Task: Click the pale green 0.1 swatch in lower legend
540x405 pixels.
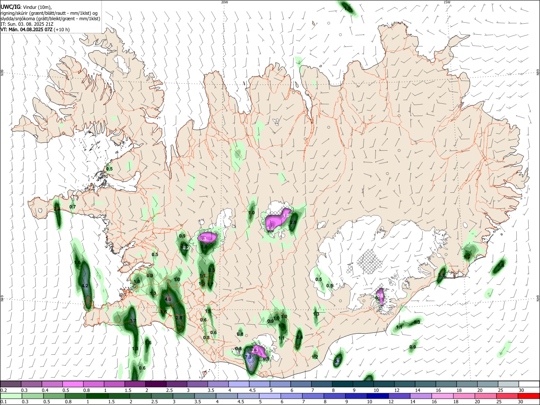Action: (x=10, y=396)
